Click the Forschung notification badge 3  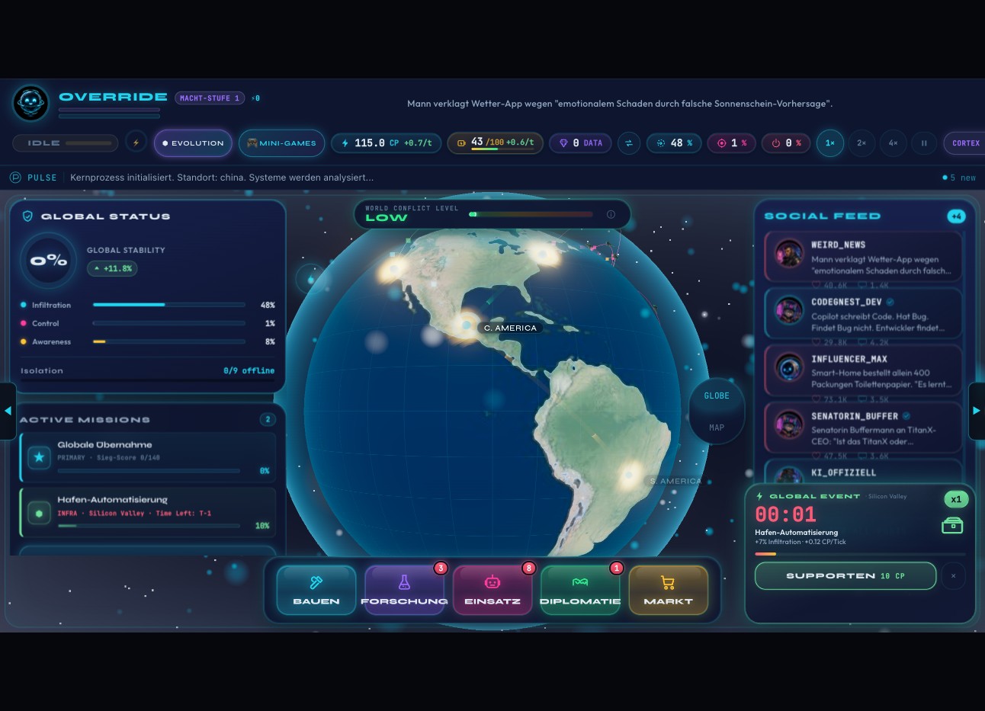[x=441, y=568]
